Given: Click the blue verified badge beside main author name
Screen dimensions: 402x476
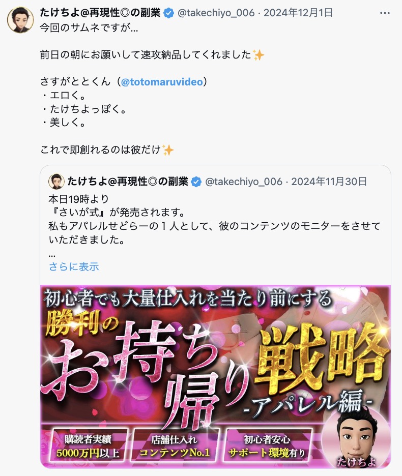Looking at the screenshot, I should [168, 13].
